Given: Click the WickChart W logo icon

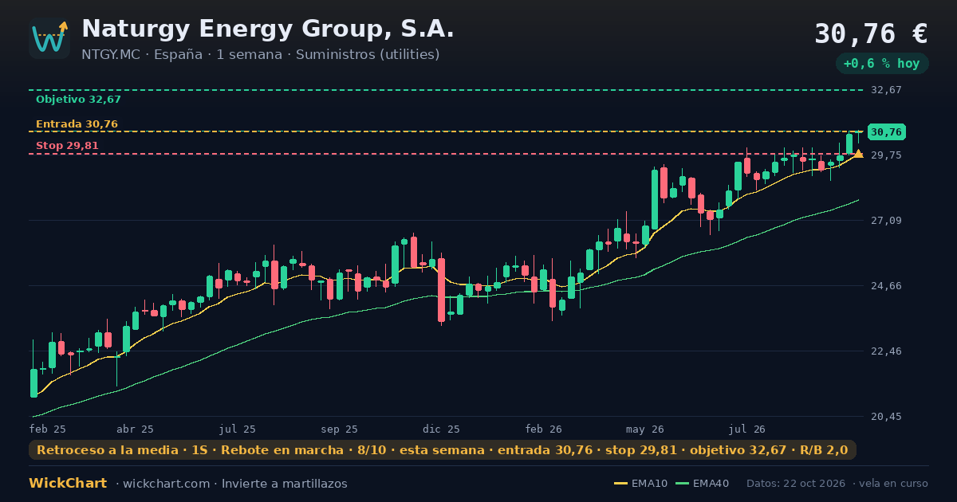Looking at the screenshot, I should pyautogui.click(x=49, y=38).
